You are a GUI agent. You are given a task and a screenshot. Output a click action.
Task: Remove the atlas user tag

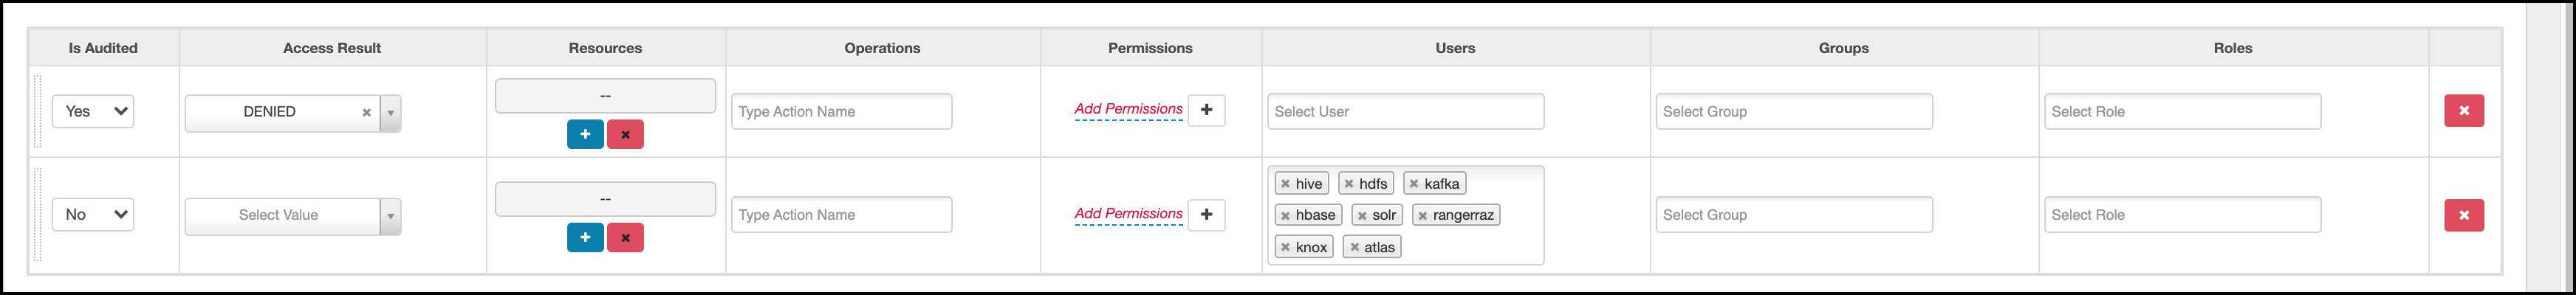(x=1354, y=247)
